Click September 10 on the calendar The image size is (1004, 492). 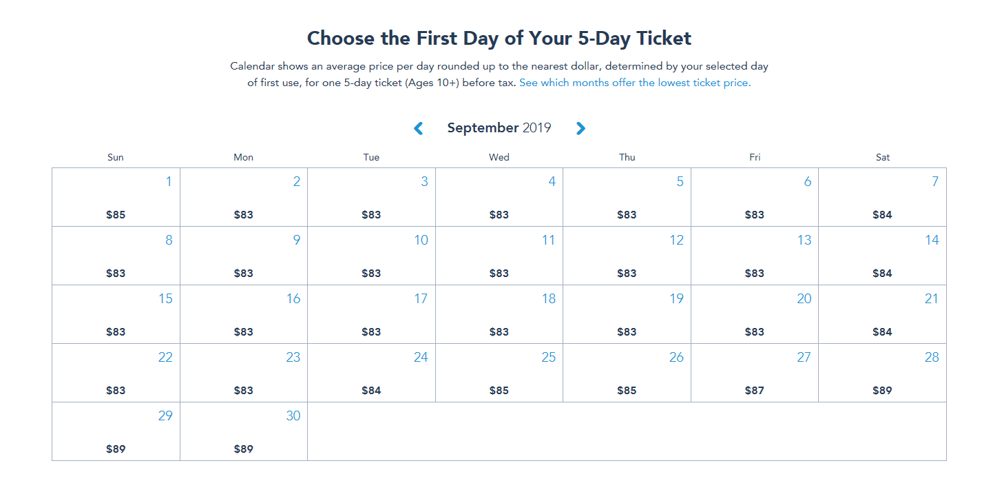[x=371, y=256]
